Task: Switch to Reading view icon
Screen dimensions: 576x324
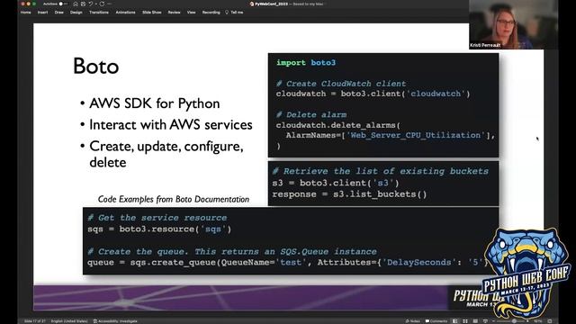Action: pos(475,321)
